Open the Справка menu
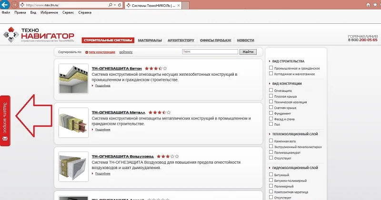The width and height of the screenshot is (381, 200). [x=85, y=12]
